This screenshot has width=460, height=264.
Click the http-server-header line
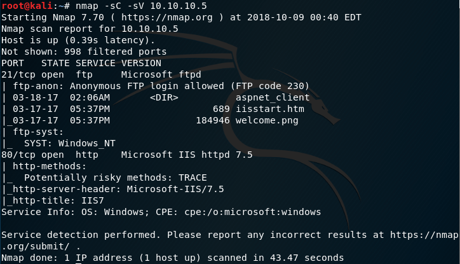point(114,189)
